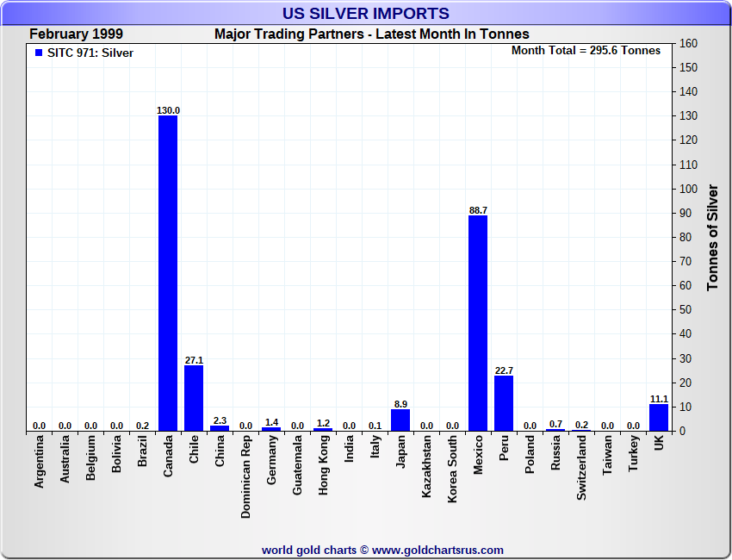The image size is (732, 560).
Task: Click the Tonnes of Silver axis title
Action: coord(712,237)
